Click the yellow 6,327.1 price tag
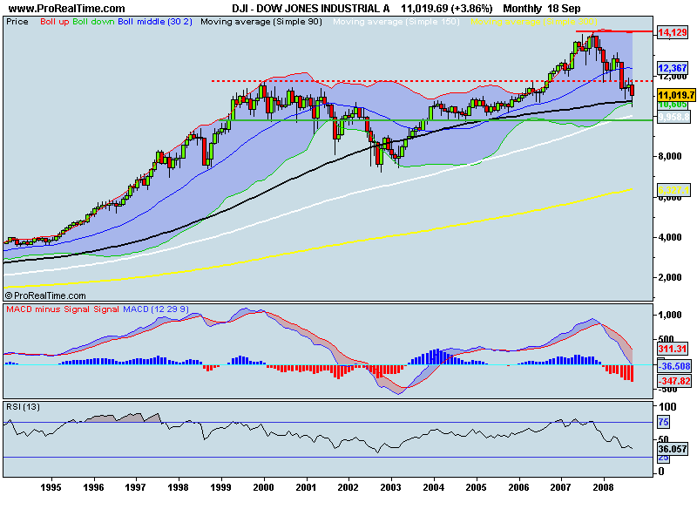 pos(673,190)
